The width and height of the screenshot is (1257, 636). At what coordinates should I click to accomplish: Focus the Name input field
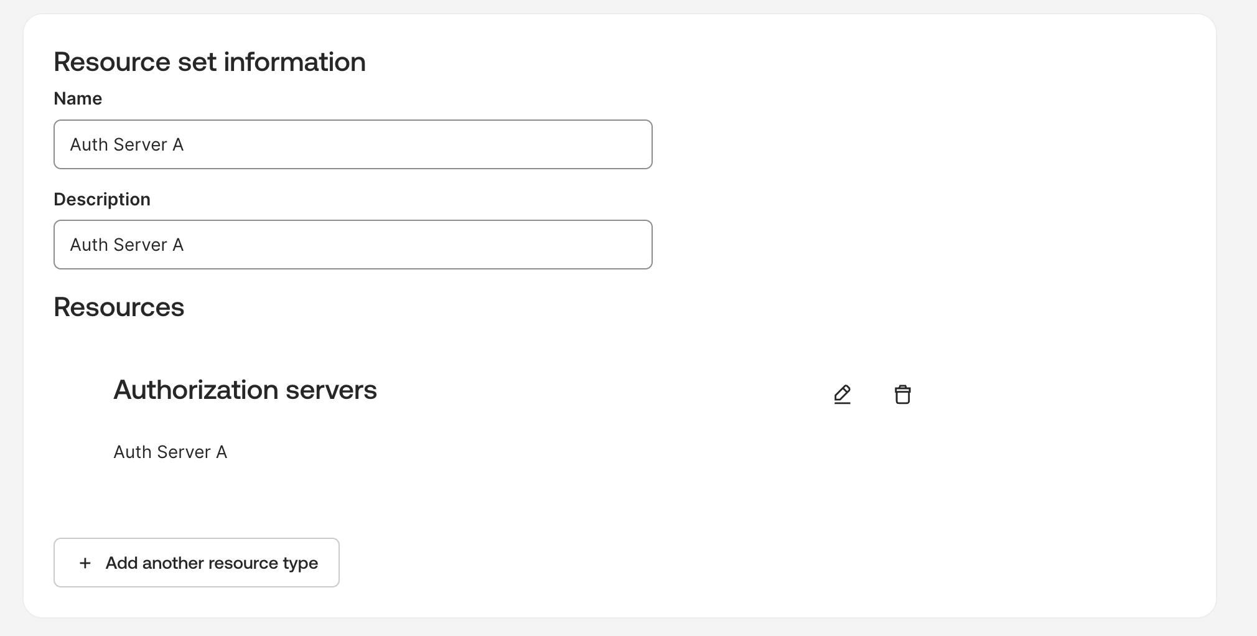(353, 144)
